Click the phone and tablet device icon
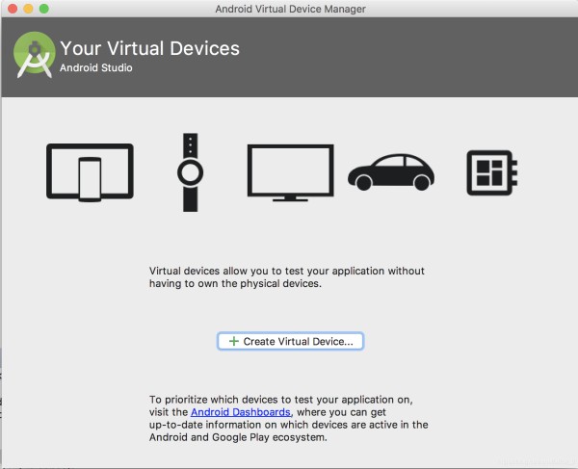This screenshot has width=578, height=469. coord(90,172)
